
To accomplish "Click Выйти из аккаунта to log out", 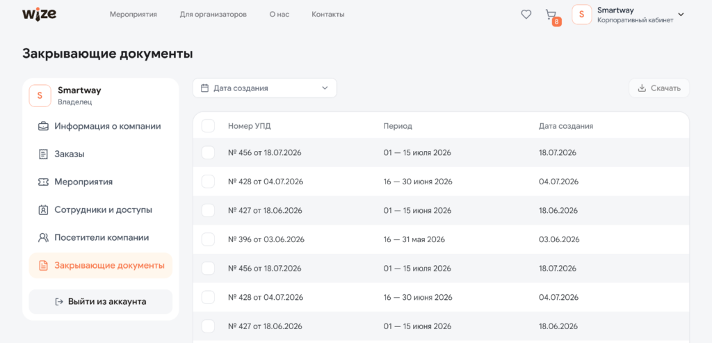I will 100,302.
